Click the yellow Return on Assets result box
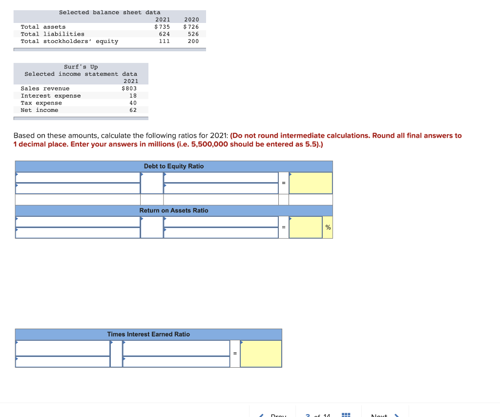Screen dimensions: 500x417 [x=306, y=228]
